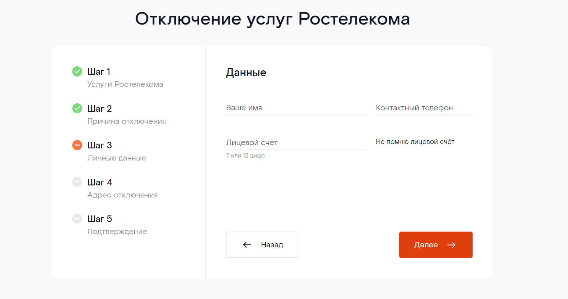Focus the Ваше имя input field
The height and width of the screenshot is (299, 568).
point(296,108)
